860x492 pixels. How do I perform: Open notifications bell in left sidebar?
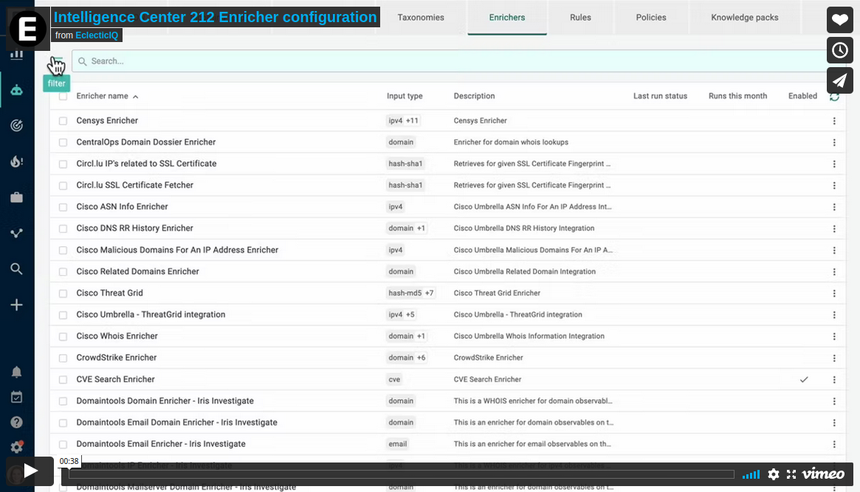click(x=16, y=372)
